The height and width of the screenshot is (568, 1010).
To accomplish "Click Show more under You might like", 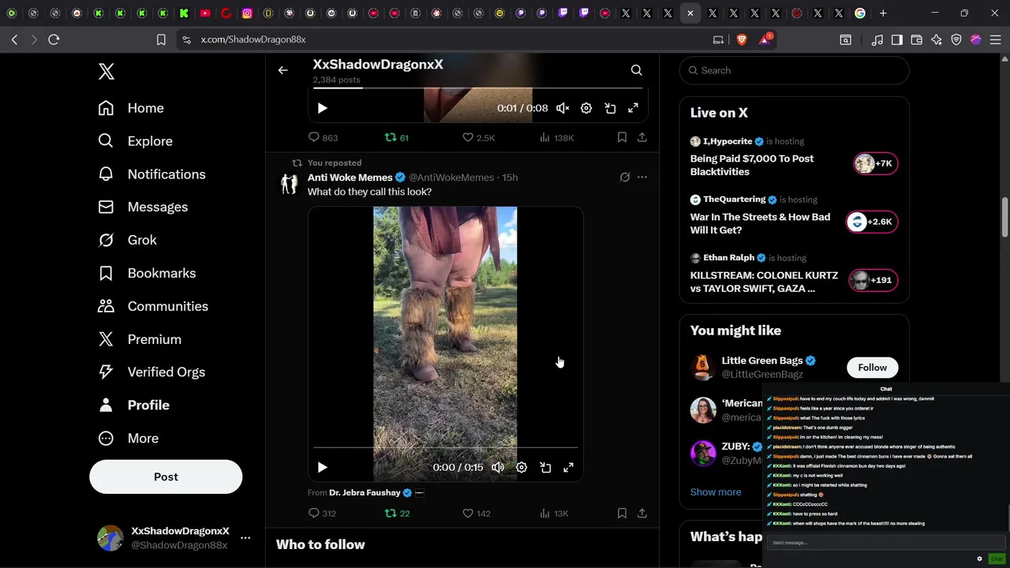I will (716, 491).
